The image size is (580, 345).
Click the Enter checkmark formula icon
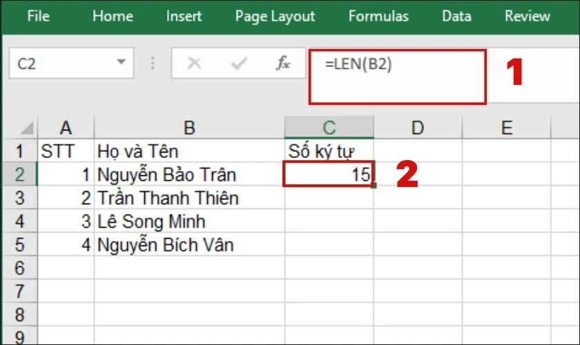(x=239, y=63)
